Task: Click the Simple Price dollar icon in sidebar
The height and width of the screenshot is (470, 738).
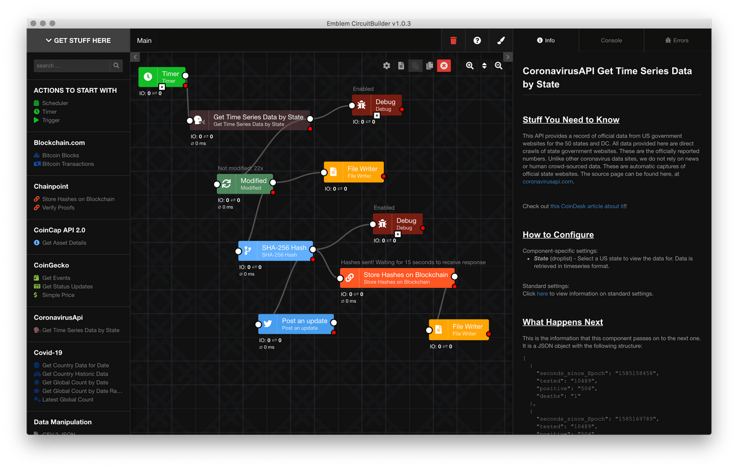Action: tap(36, 295)
